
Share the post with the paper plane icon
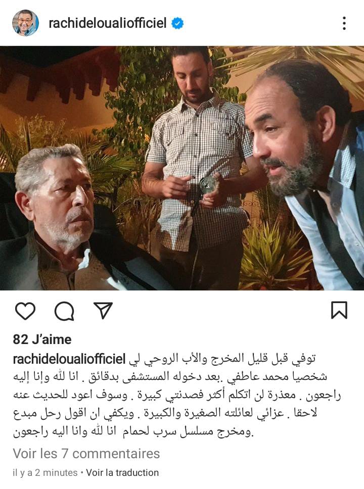pyautogui.click(x=103, y=310)
